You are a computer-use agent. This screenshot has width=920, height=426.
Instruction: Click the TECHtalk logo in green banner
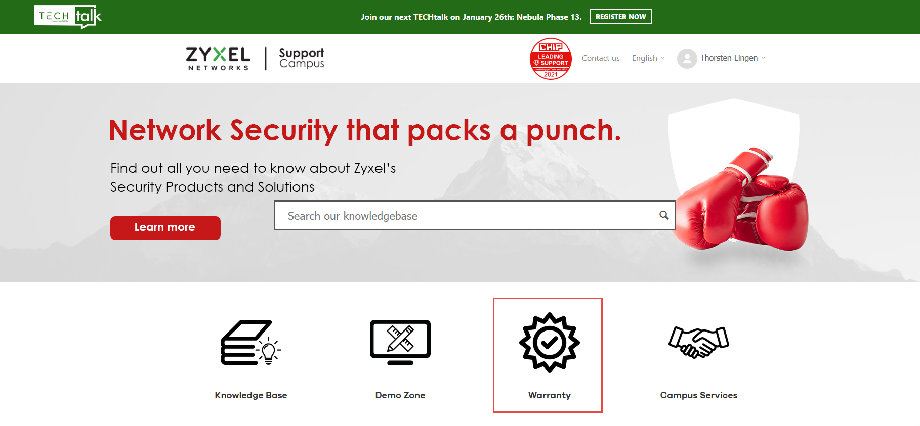[x=68, y=17]
